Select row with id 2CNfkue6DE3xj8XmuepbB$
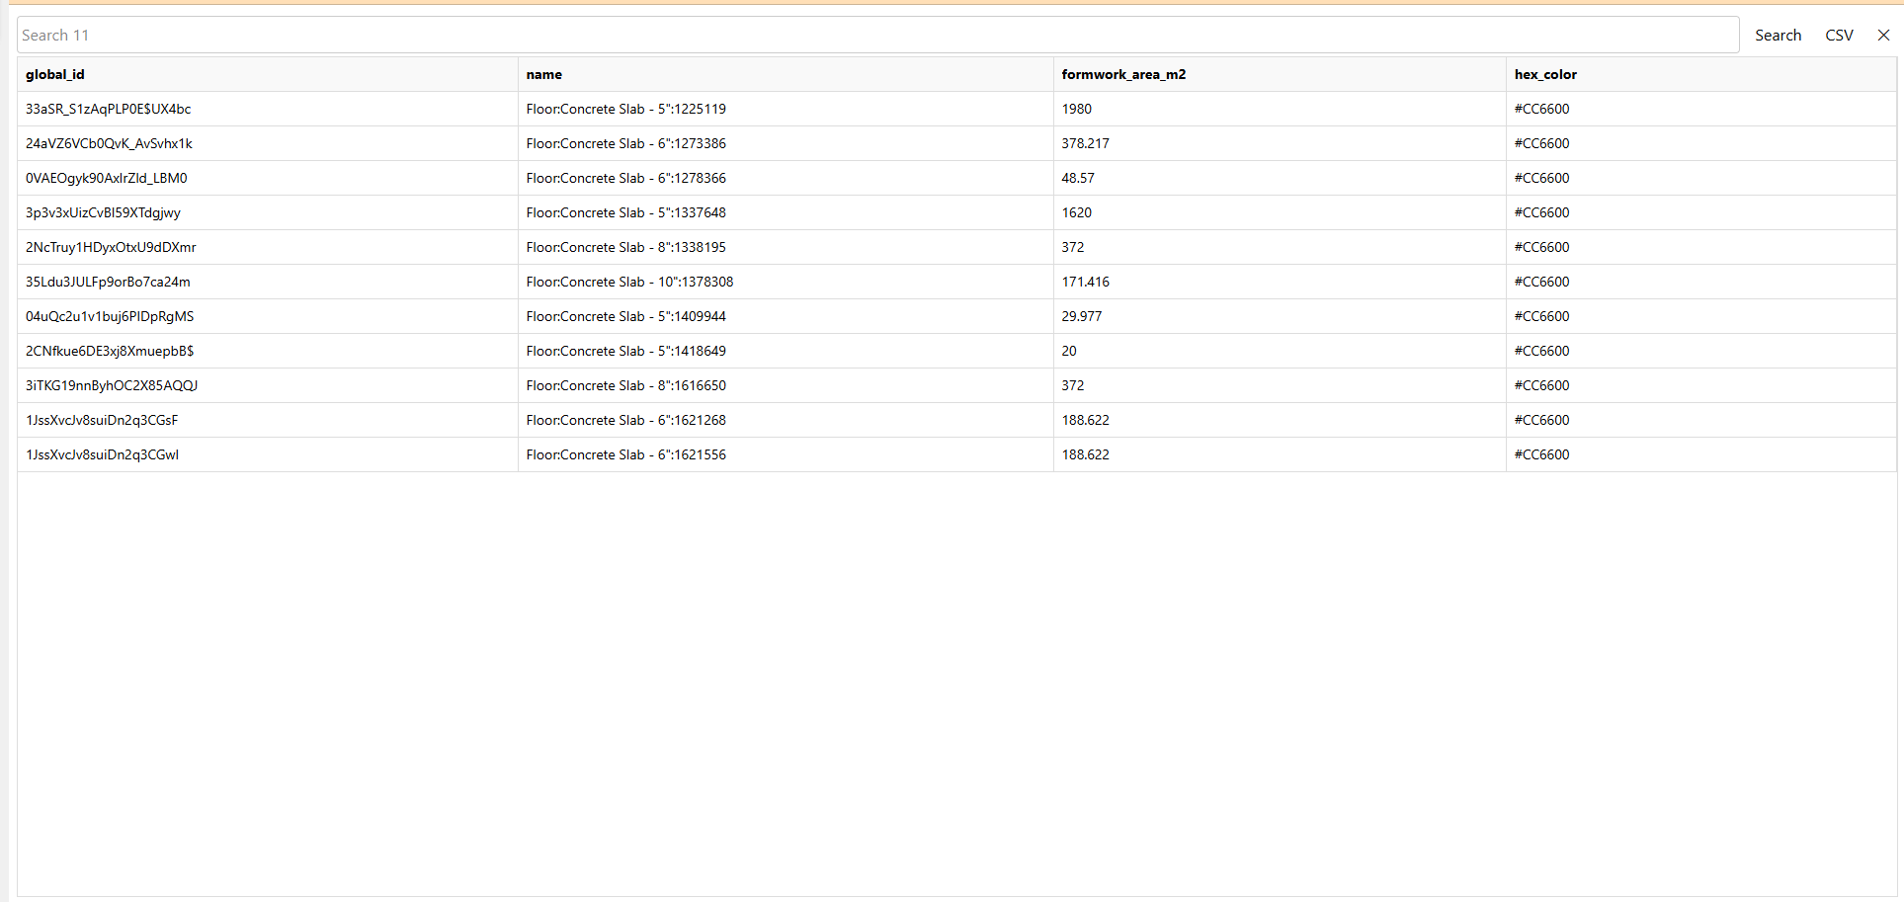The height and width of the screenshot is (902, 1904). 110,351
